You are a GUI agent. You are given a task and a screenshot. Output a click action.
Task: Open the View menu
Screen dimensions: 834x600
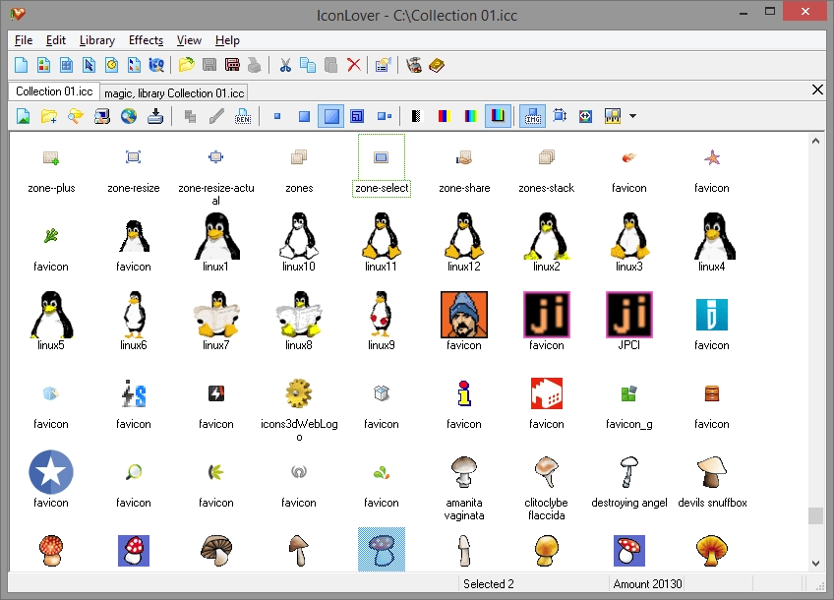189,40
